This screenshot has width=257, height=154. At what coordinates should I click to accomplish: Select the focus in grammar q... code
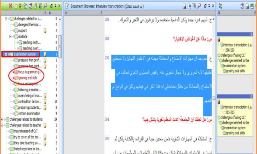click(30, 72)
